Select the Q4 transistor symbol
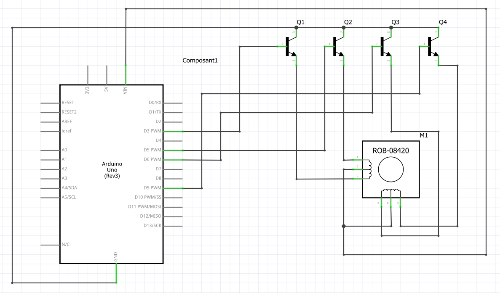Image resolution: width=500 pixels, height=293 pixels. 431,46
